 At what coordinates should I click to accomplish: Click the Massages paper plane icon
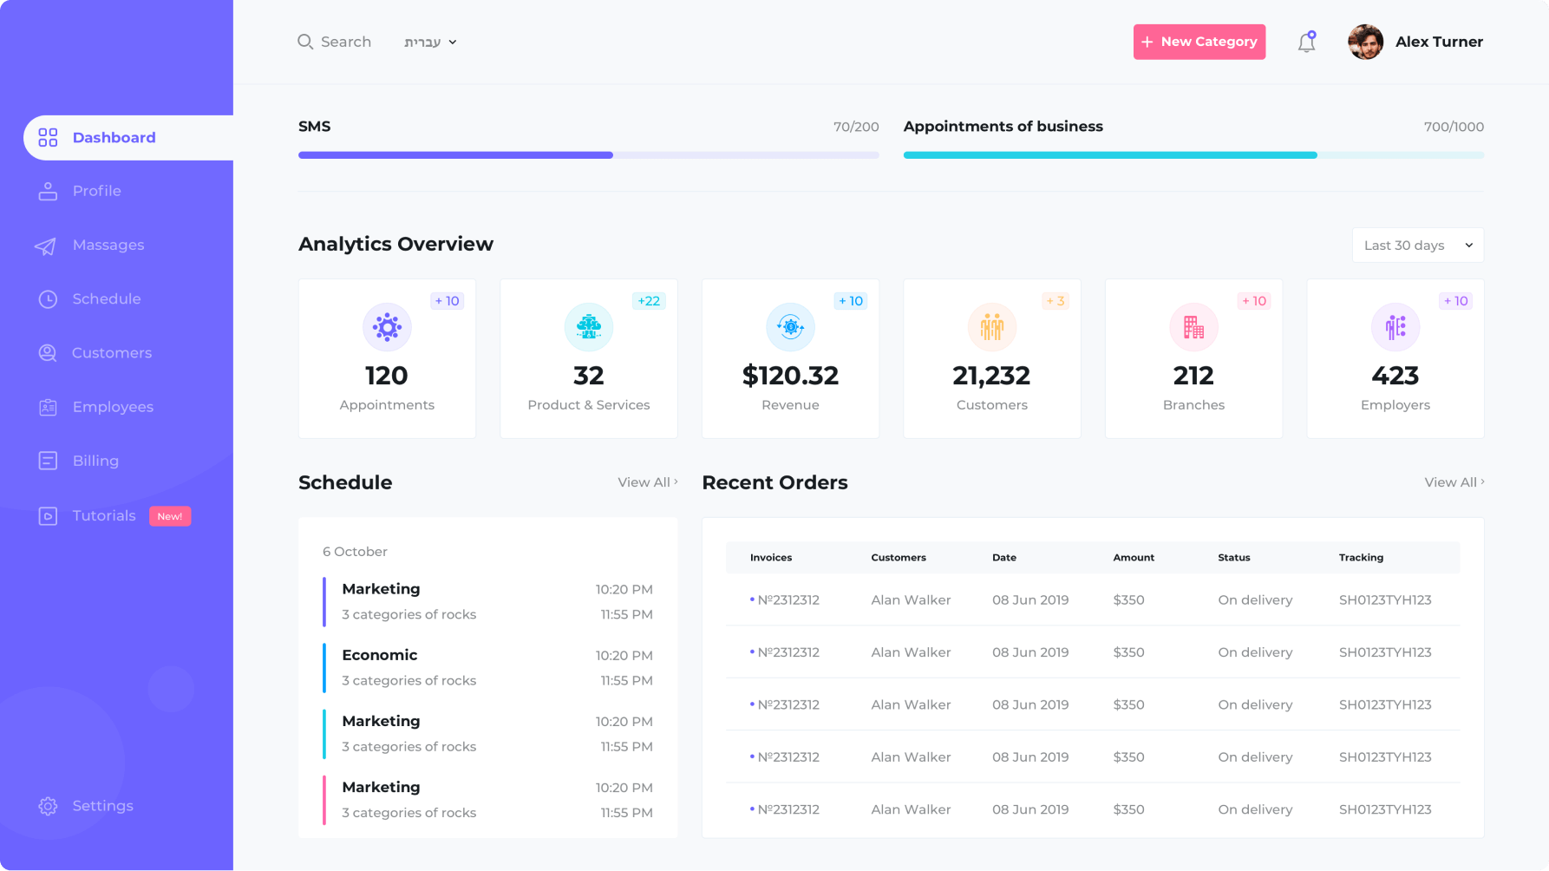coord(45,246)
